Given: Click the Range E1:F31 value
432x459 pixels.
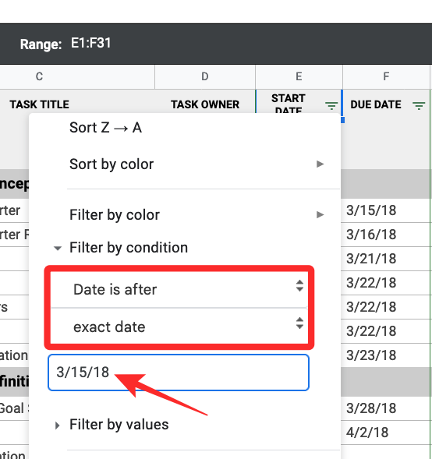Looking at the screenshot, I should 90,44.
